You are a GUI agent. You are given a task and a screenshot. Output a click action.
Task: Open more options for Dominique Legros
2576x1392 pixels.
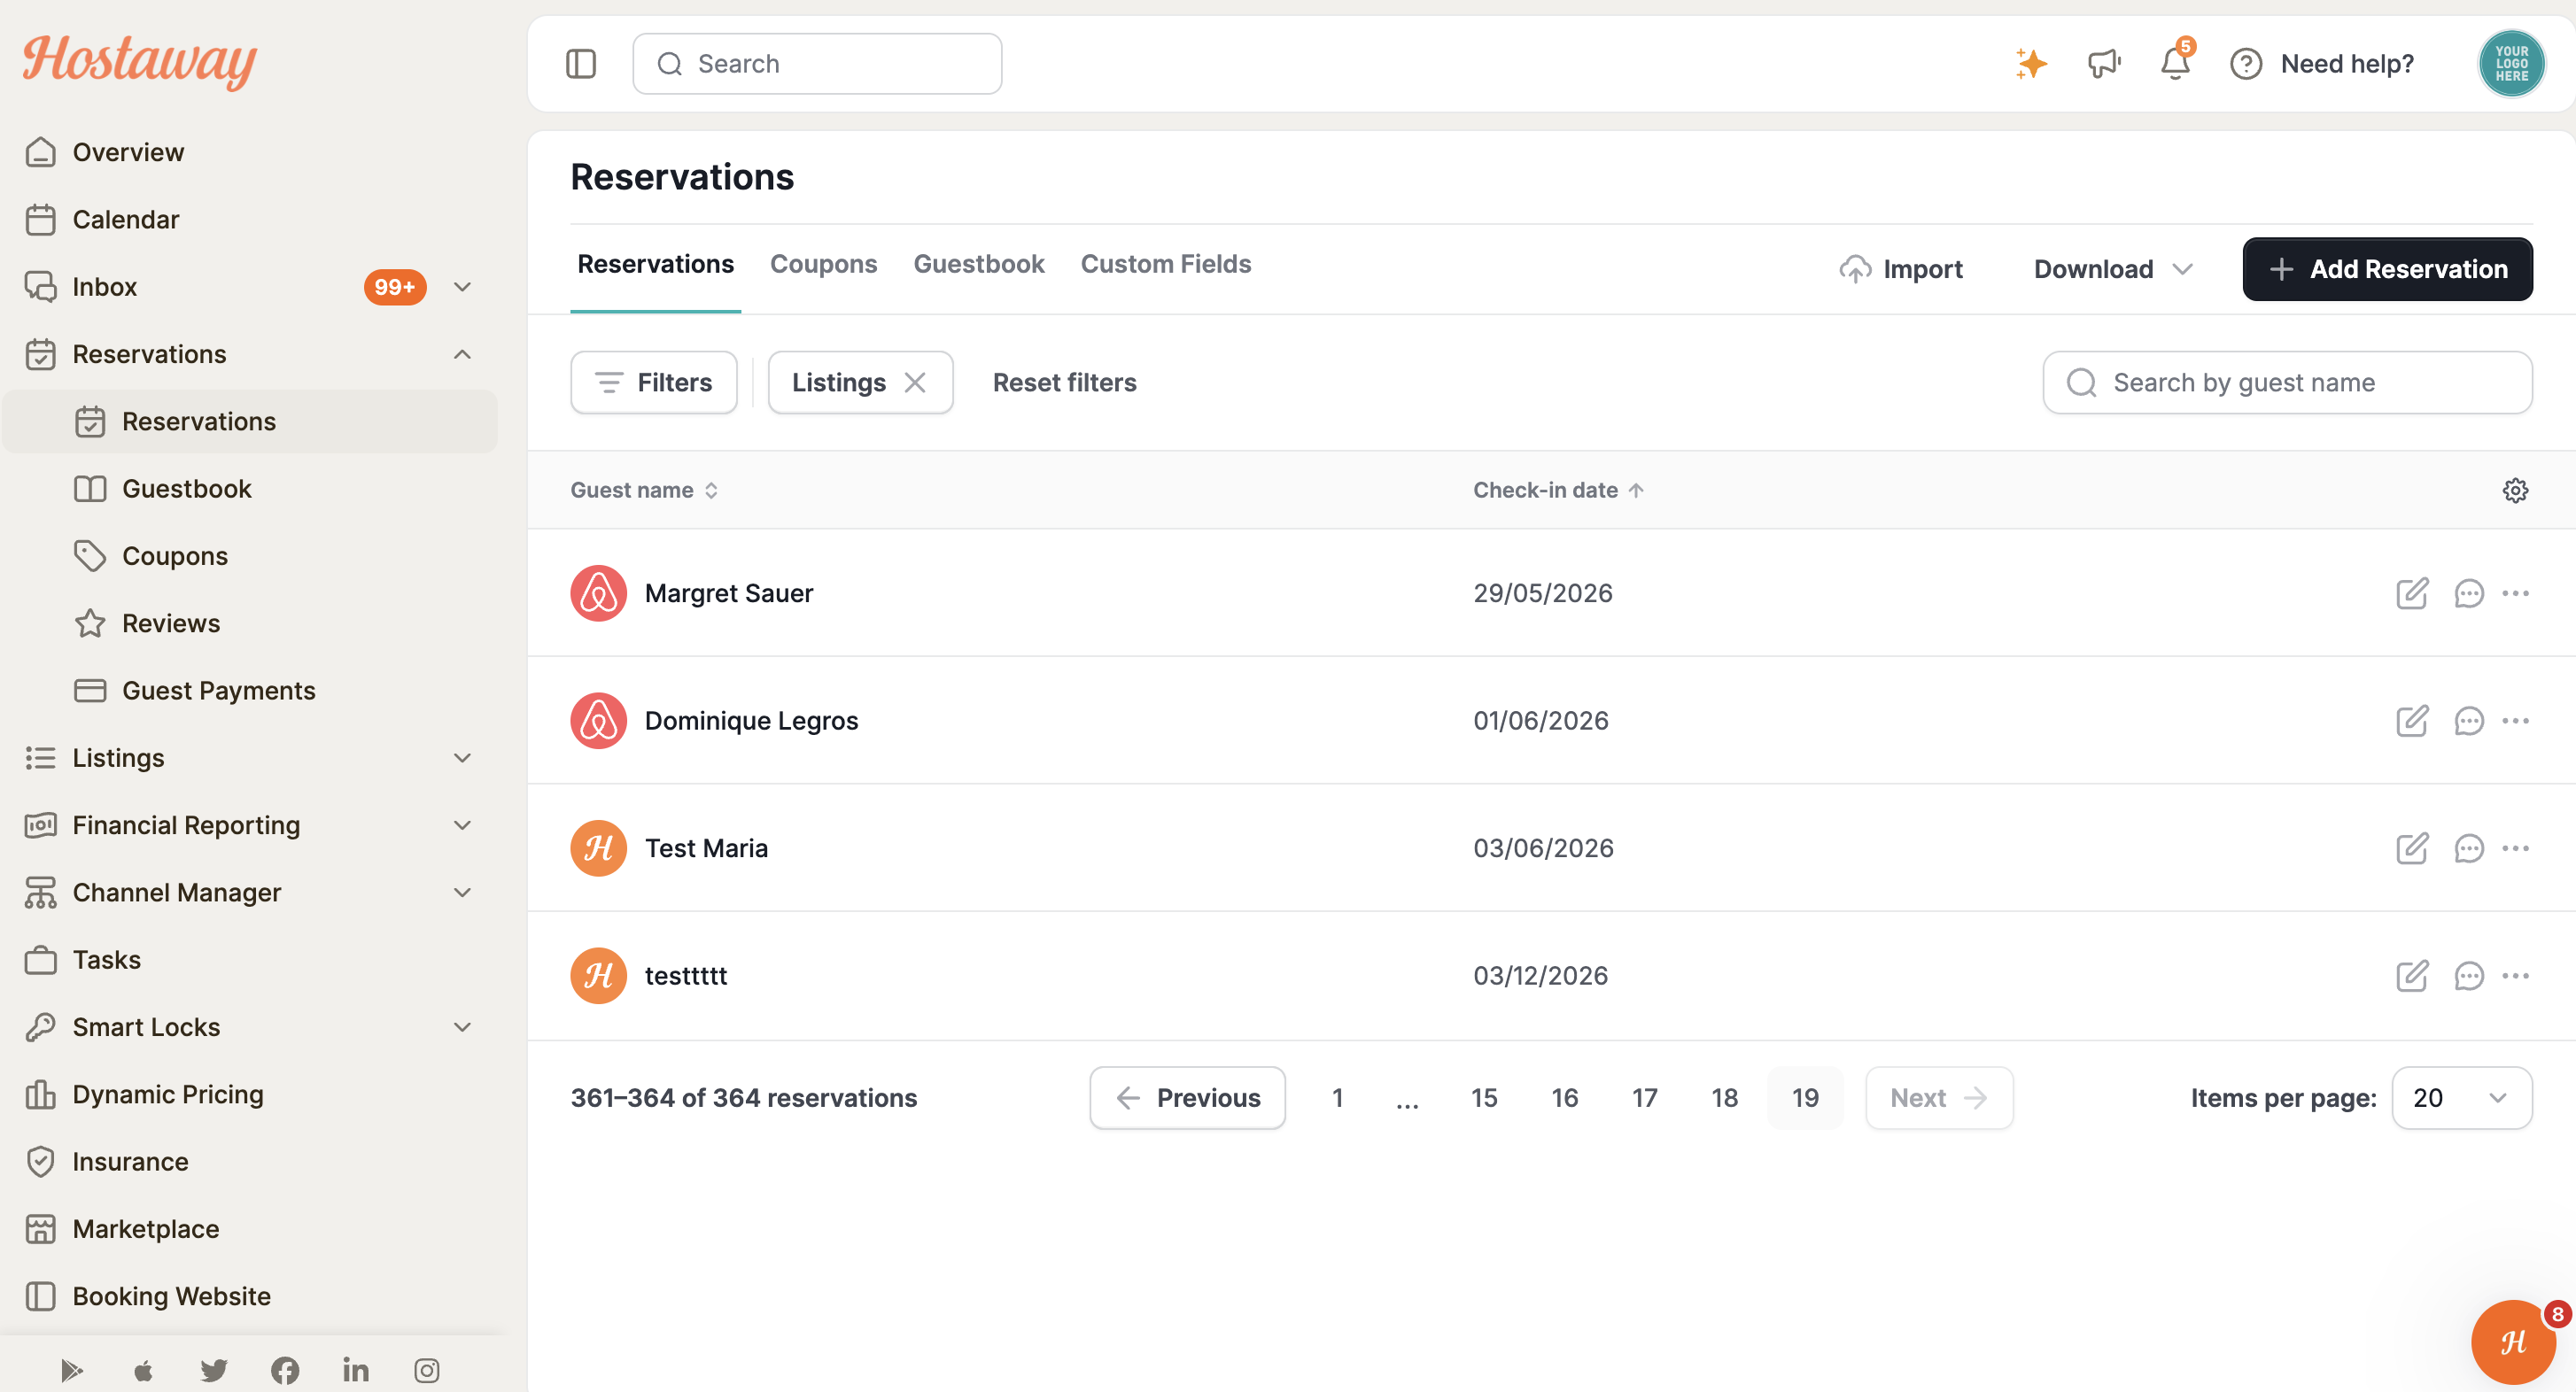(x=2515, y=721)
